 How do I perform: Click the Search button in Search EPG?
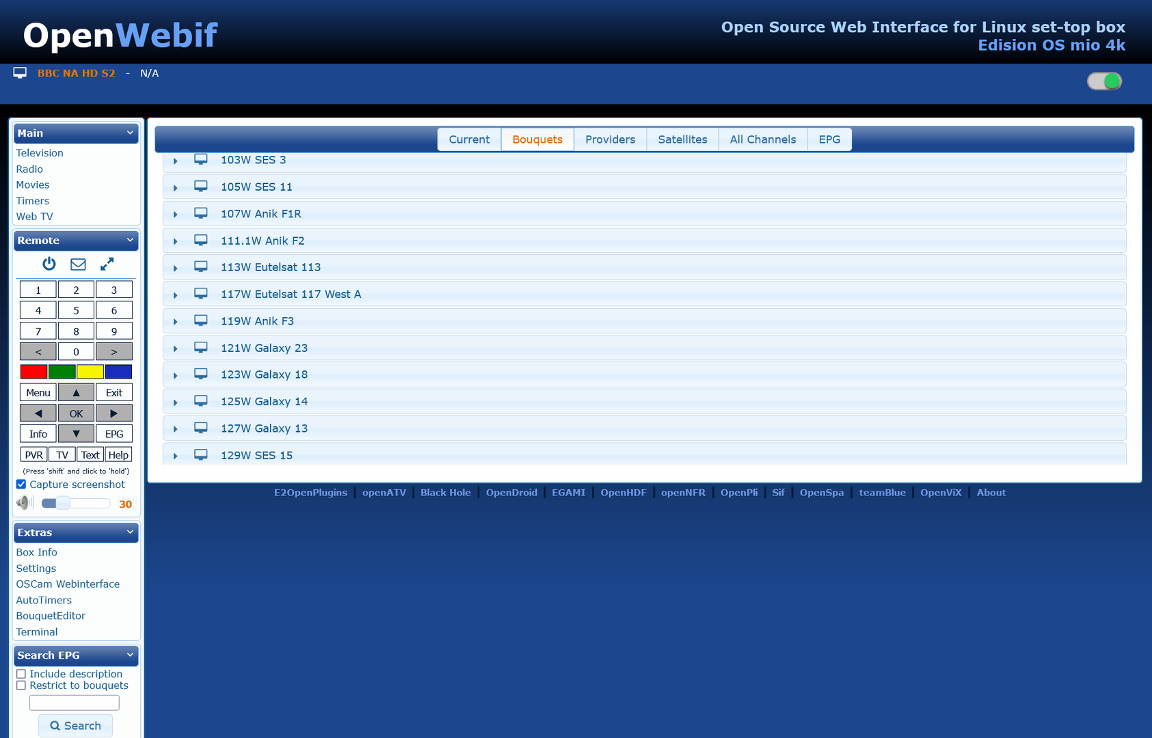75,726
